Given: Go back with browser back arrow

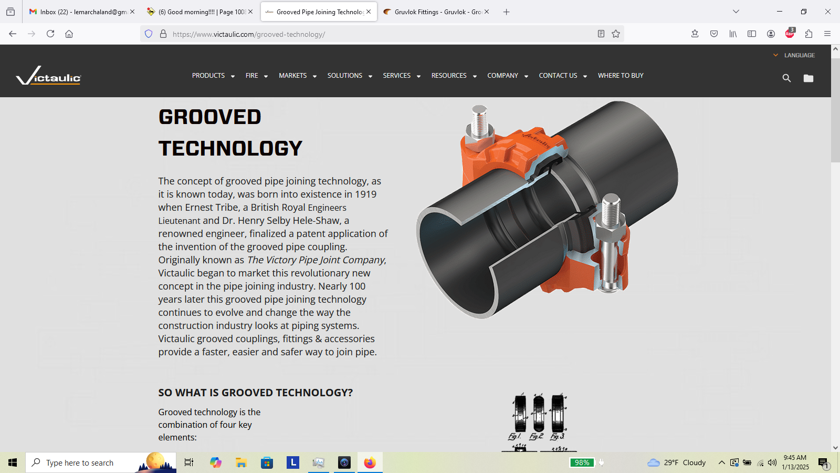Looking at the screenshot, I should click(13, 34).
